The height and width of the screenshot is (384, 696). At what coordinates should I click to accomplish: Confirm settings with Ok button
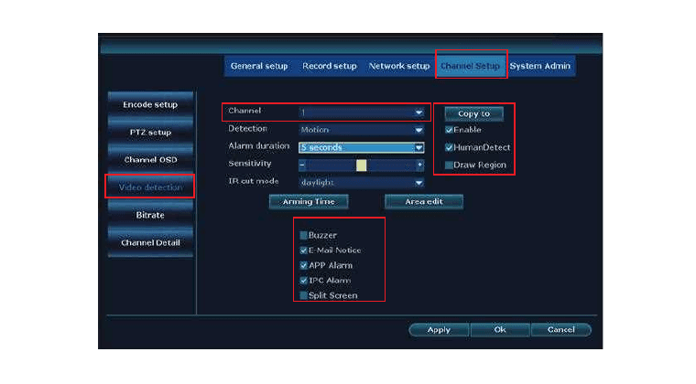pos(500,330)
